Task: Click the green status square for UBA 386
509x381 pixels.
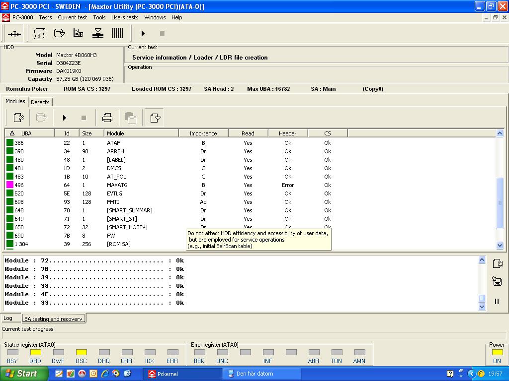Action: [x=10, y=142]
